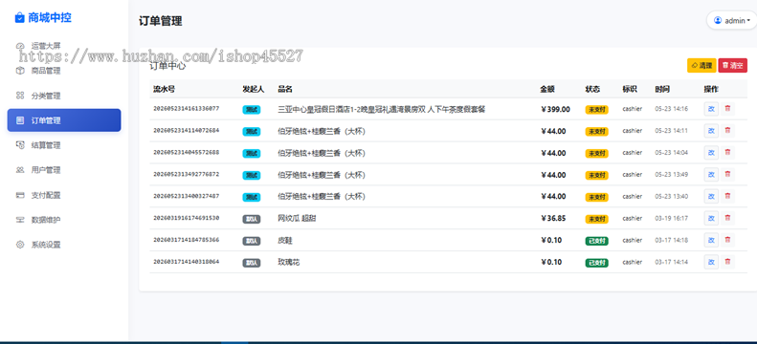757x344 pixels.
Task: Click 改 for order 2026052313400327487
Action: tap(711, 196)
